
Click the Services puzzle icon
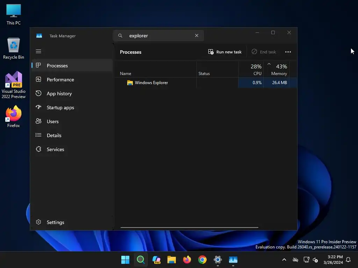coord(38,149)
